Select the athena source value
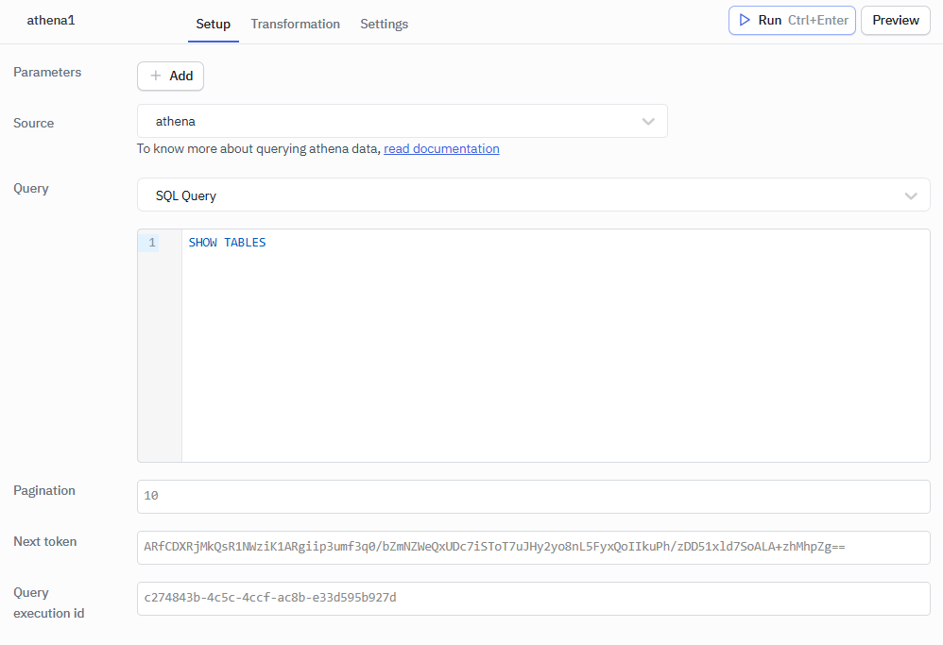 176,121
